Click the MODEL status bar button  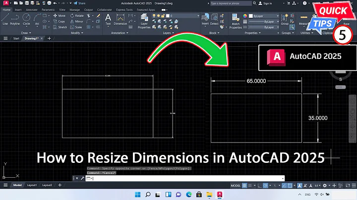pos(236,186)
